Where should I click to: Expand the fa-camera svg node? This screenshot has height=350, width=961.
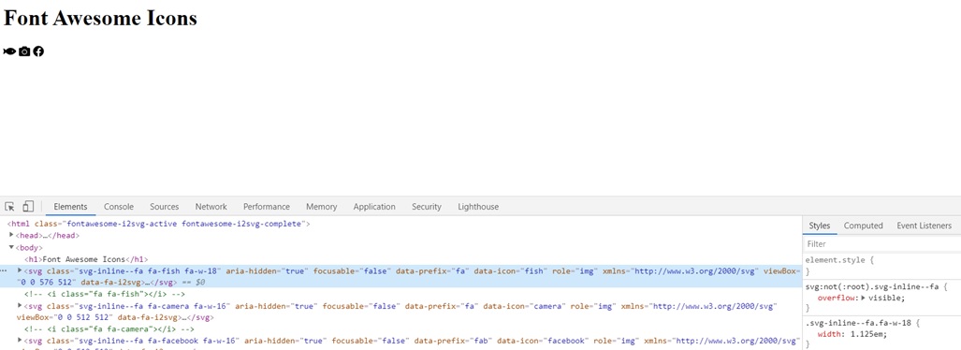click(20, 305)
